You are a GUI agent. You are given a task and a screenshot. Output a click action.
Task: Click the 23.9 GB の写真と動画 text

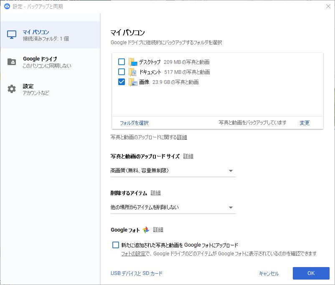pos(175,82)
